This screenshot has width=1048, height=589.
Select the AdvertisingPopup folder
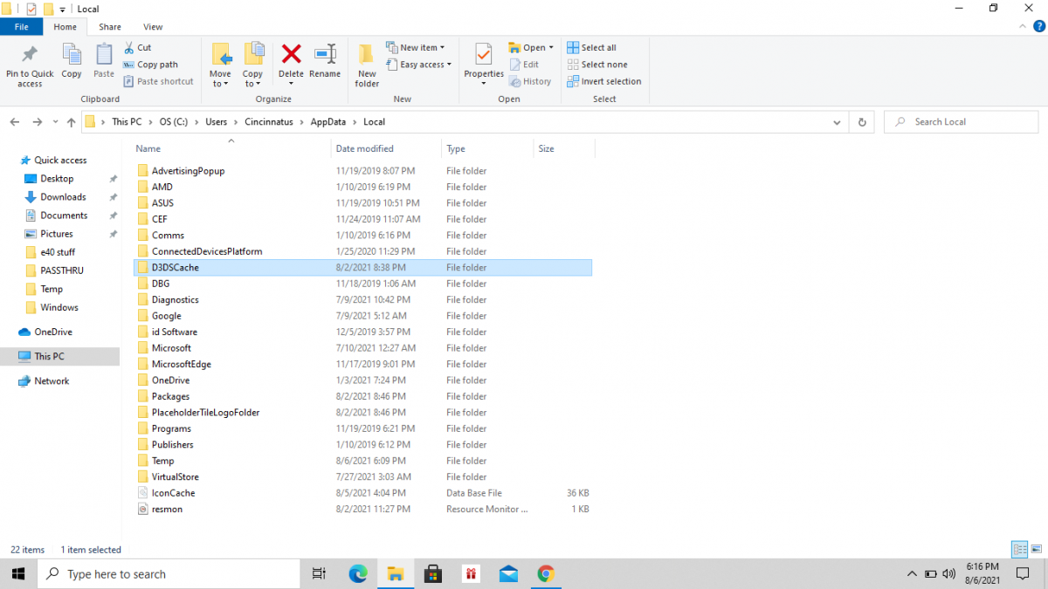point(362,171)
